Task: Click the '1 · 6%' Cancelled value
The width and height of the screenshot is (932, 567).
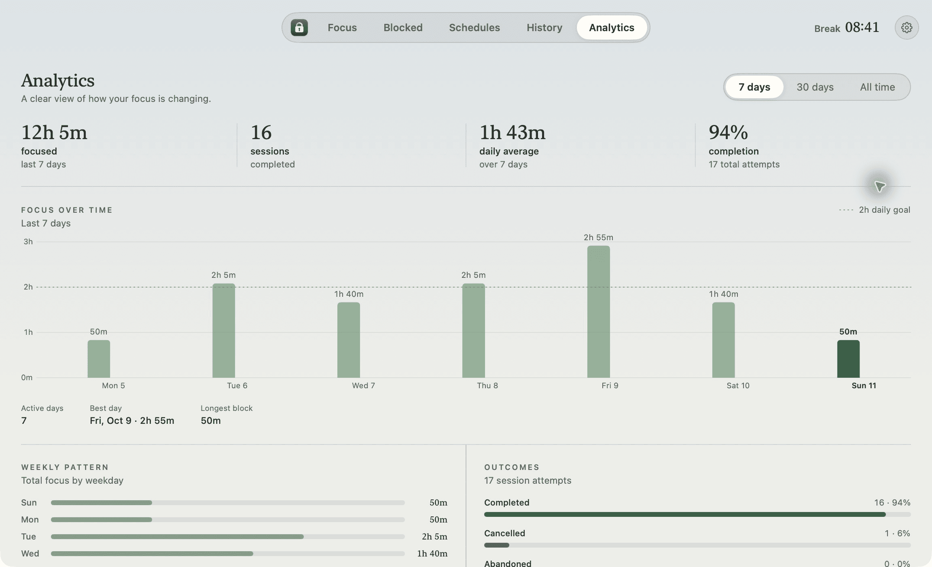Action: tap(897, 533)
